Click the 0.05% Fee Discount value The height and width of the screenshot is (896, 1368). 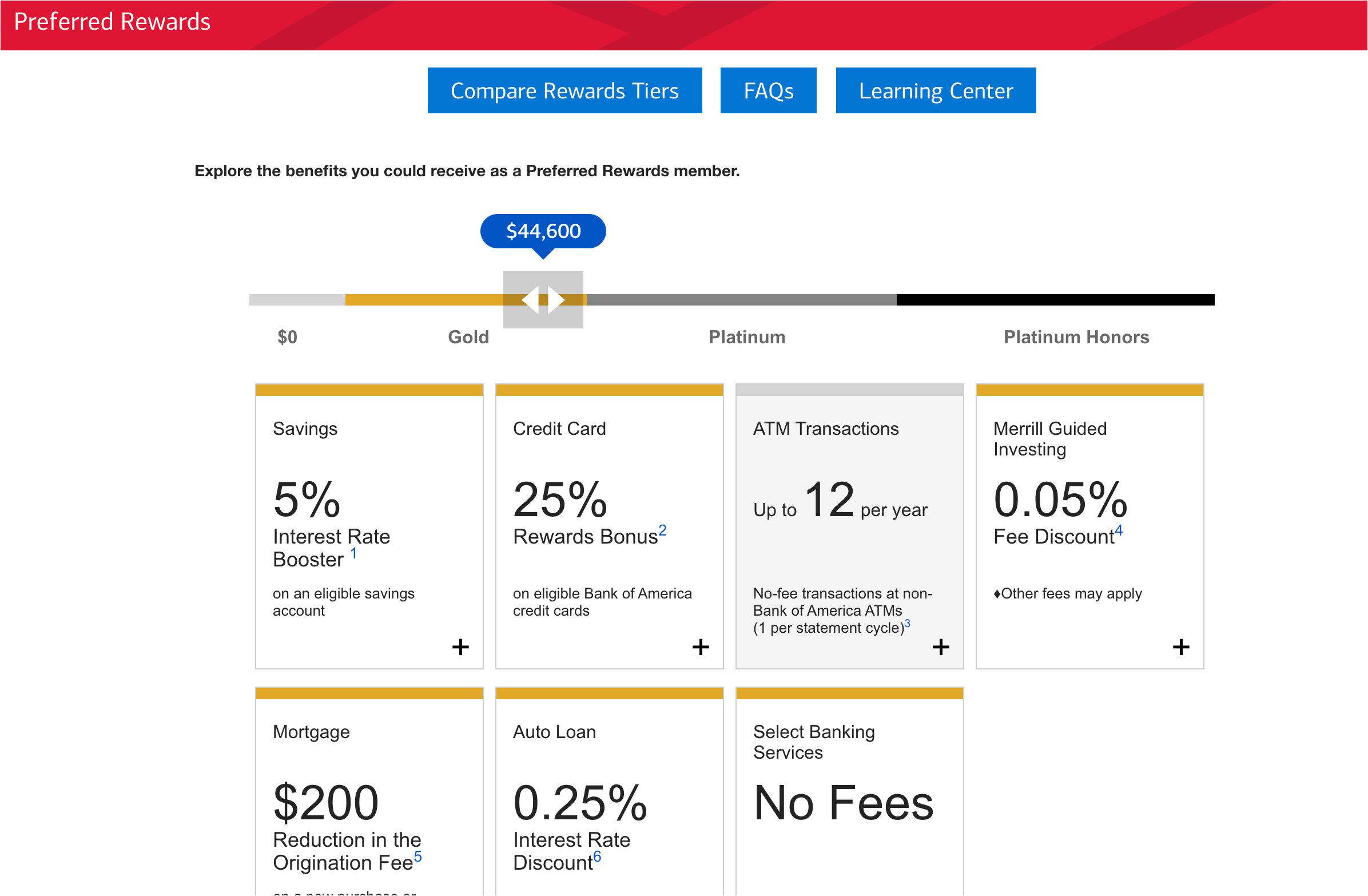[x=1060, y=499]
